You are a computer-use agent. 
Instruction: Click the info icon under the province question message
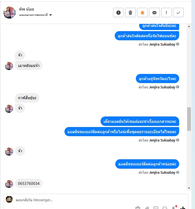pyautogui.click(x=177, y=87)
